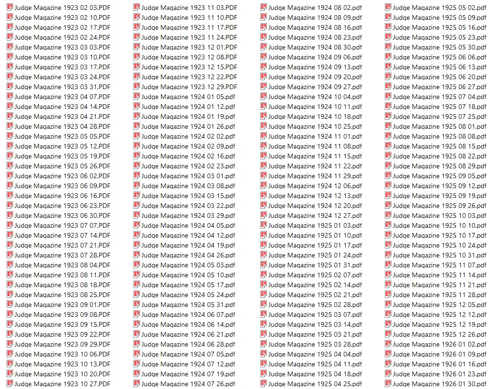
Task: Click PDF icon of Judge Magazine 1926 01 30
Action: pos(388,383)
